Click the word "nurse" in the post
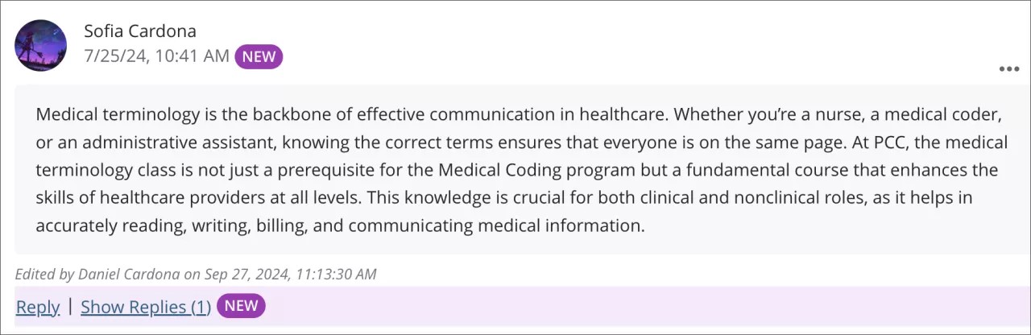The width and height of the screenshot is (1031, 335). click(837, 114)
